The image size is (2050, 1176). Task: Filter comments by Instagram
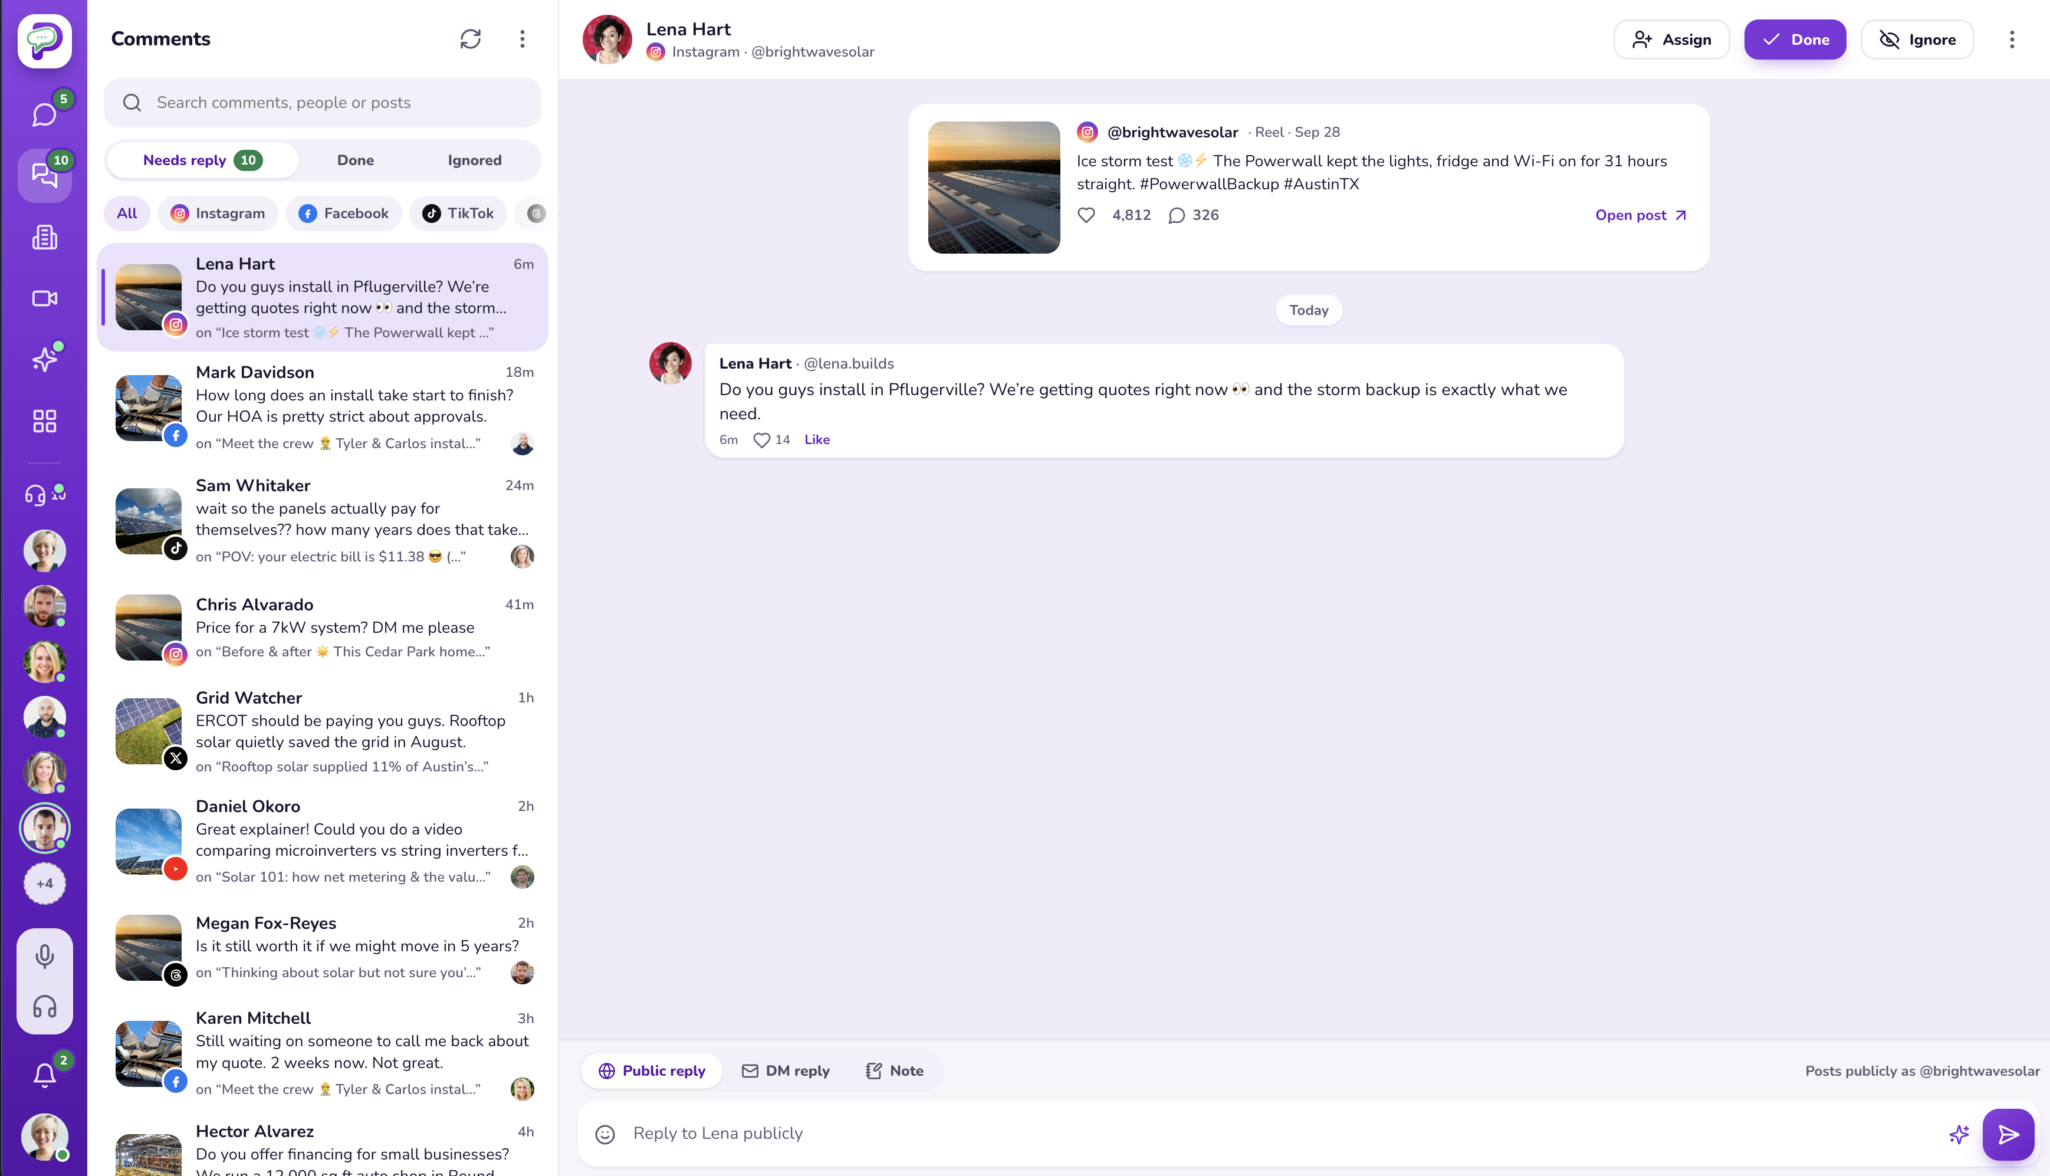click(x=218, y=213)
